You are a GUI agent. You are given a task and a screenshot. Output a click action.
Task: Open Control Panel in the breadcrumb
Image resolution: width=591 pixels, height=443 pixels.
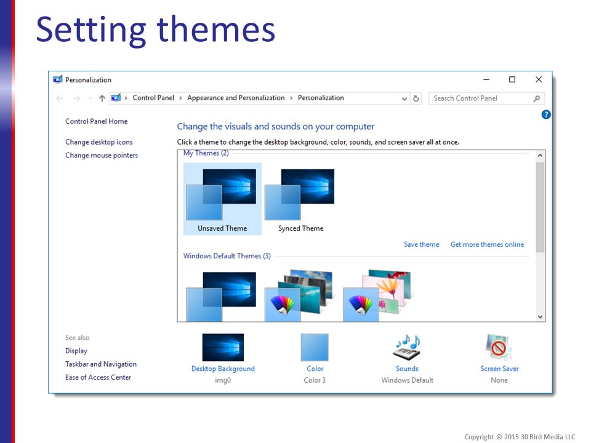pyautogui.click(x=153, y=98)
